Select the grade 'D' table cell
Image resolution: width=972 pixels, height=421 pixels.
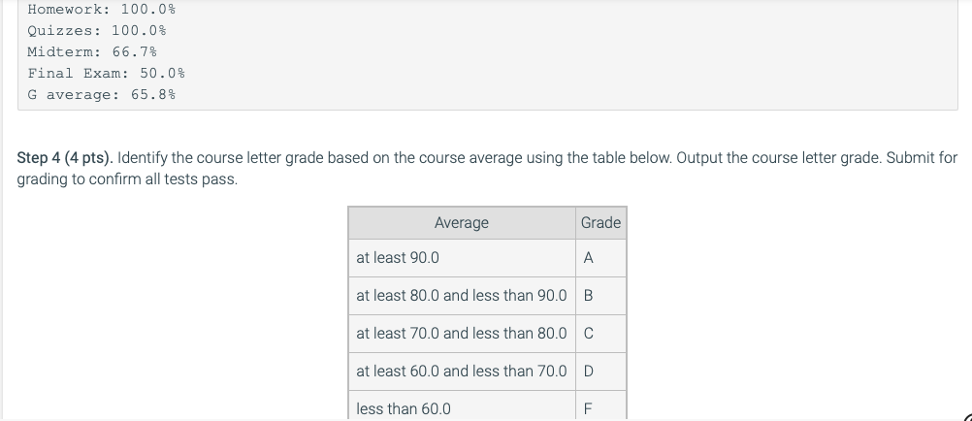(600, 372)
